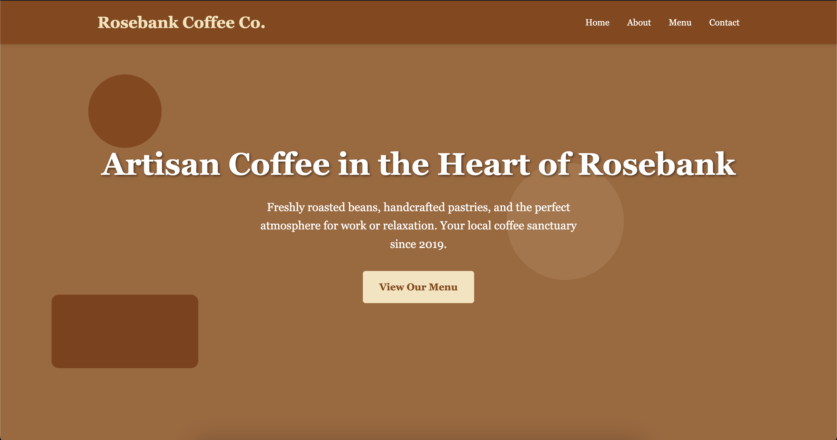Click the View Our Menu button

(418, 287)
